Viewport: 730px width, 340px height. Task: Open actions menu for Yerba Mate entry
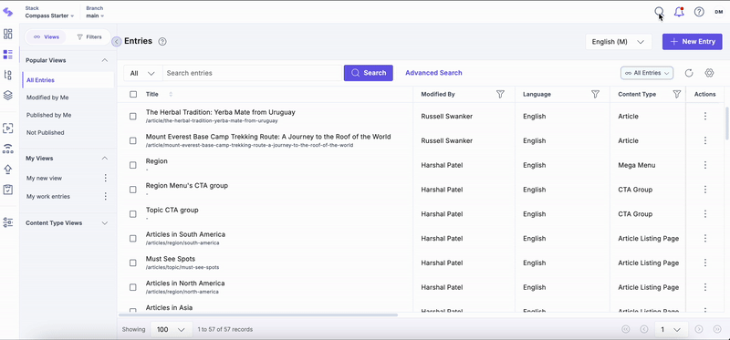tap(704, 117)
